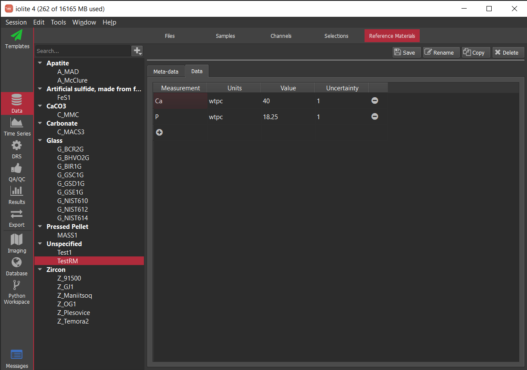Select the TestRM tree item

pos(89,261)
